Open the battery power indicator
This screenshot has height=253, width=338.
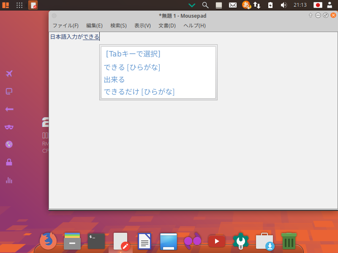[270, 5]
